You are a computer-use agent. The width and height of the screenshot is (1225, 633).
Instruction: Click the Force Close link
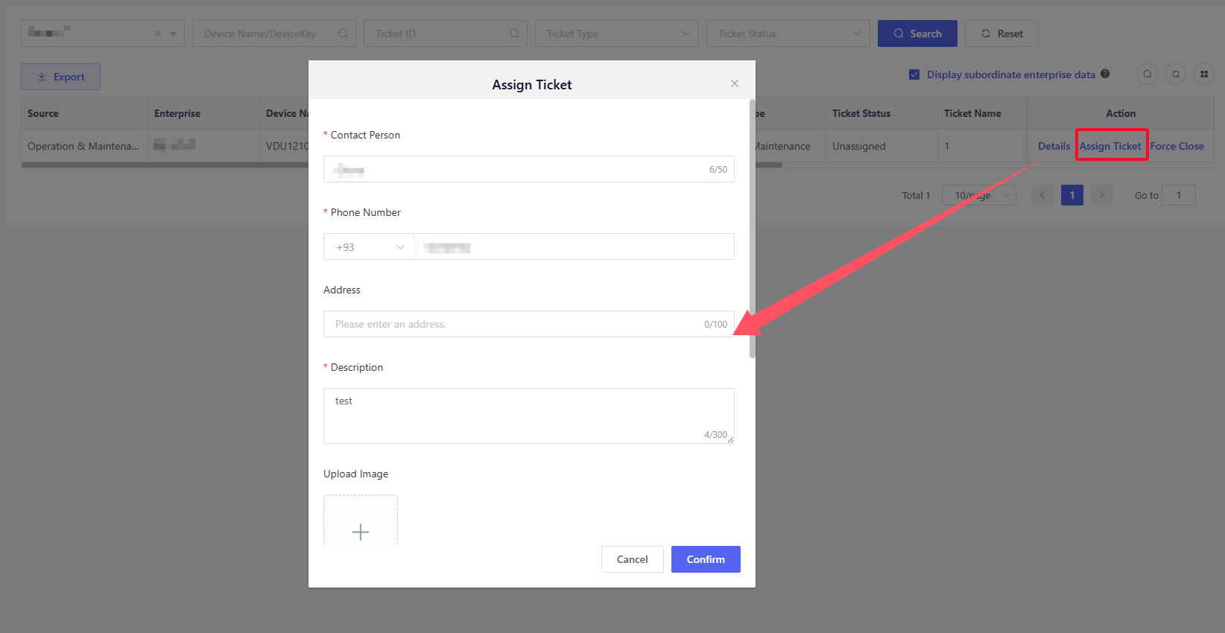point(1177,146)
